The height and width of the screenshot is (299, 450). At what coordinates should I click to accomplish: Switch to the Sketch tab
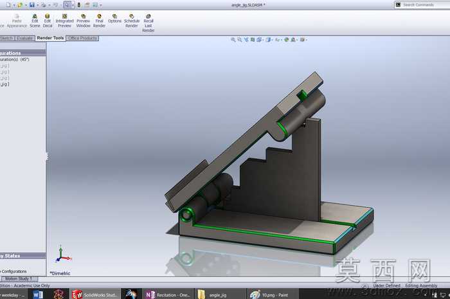coord(7,38)
